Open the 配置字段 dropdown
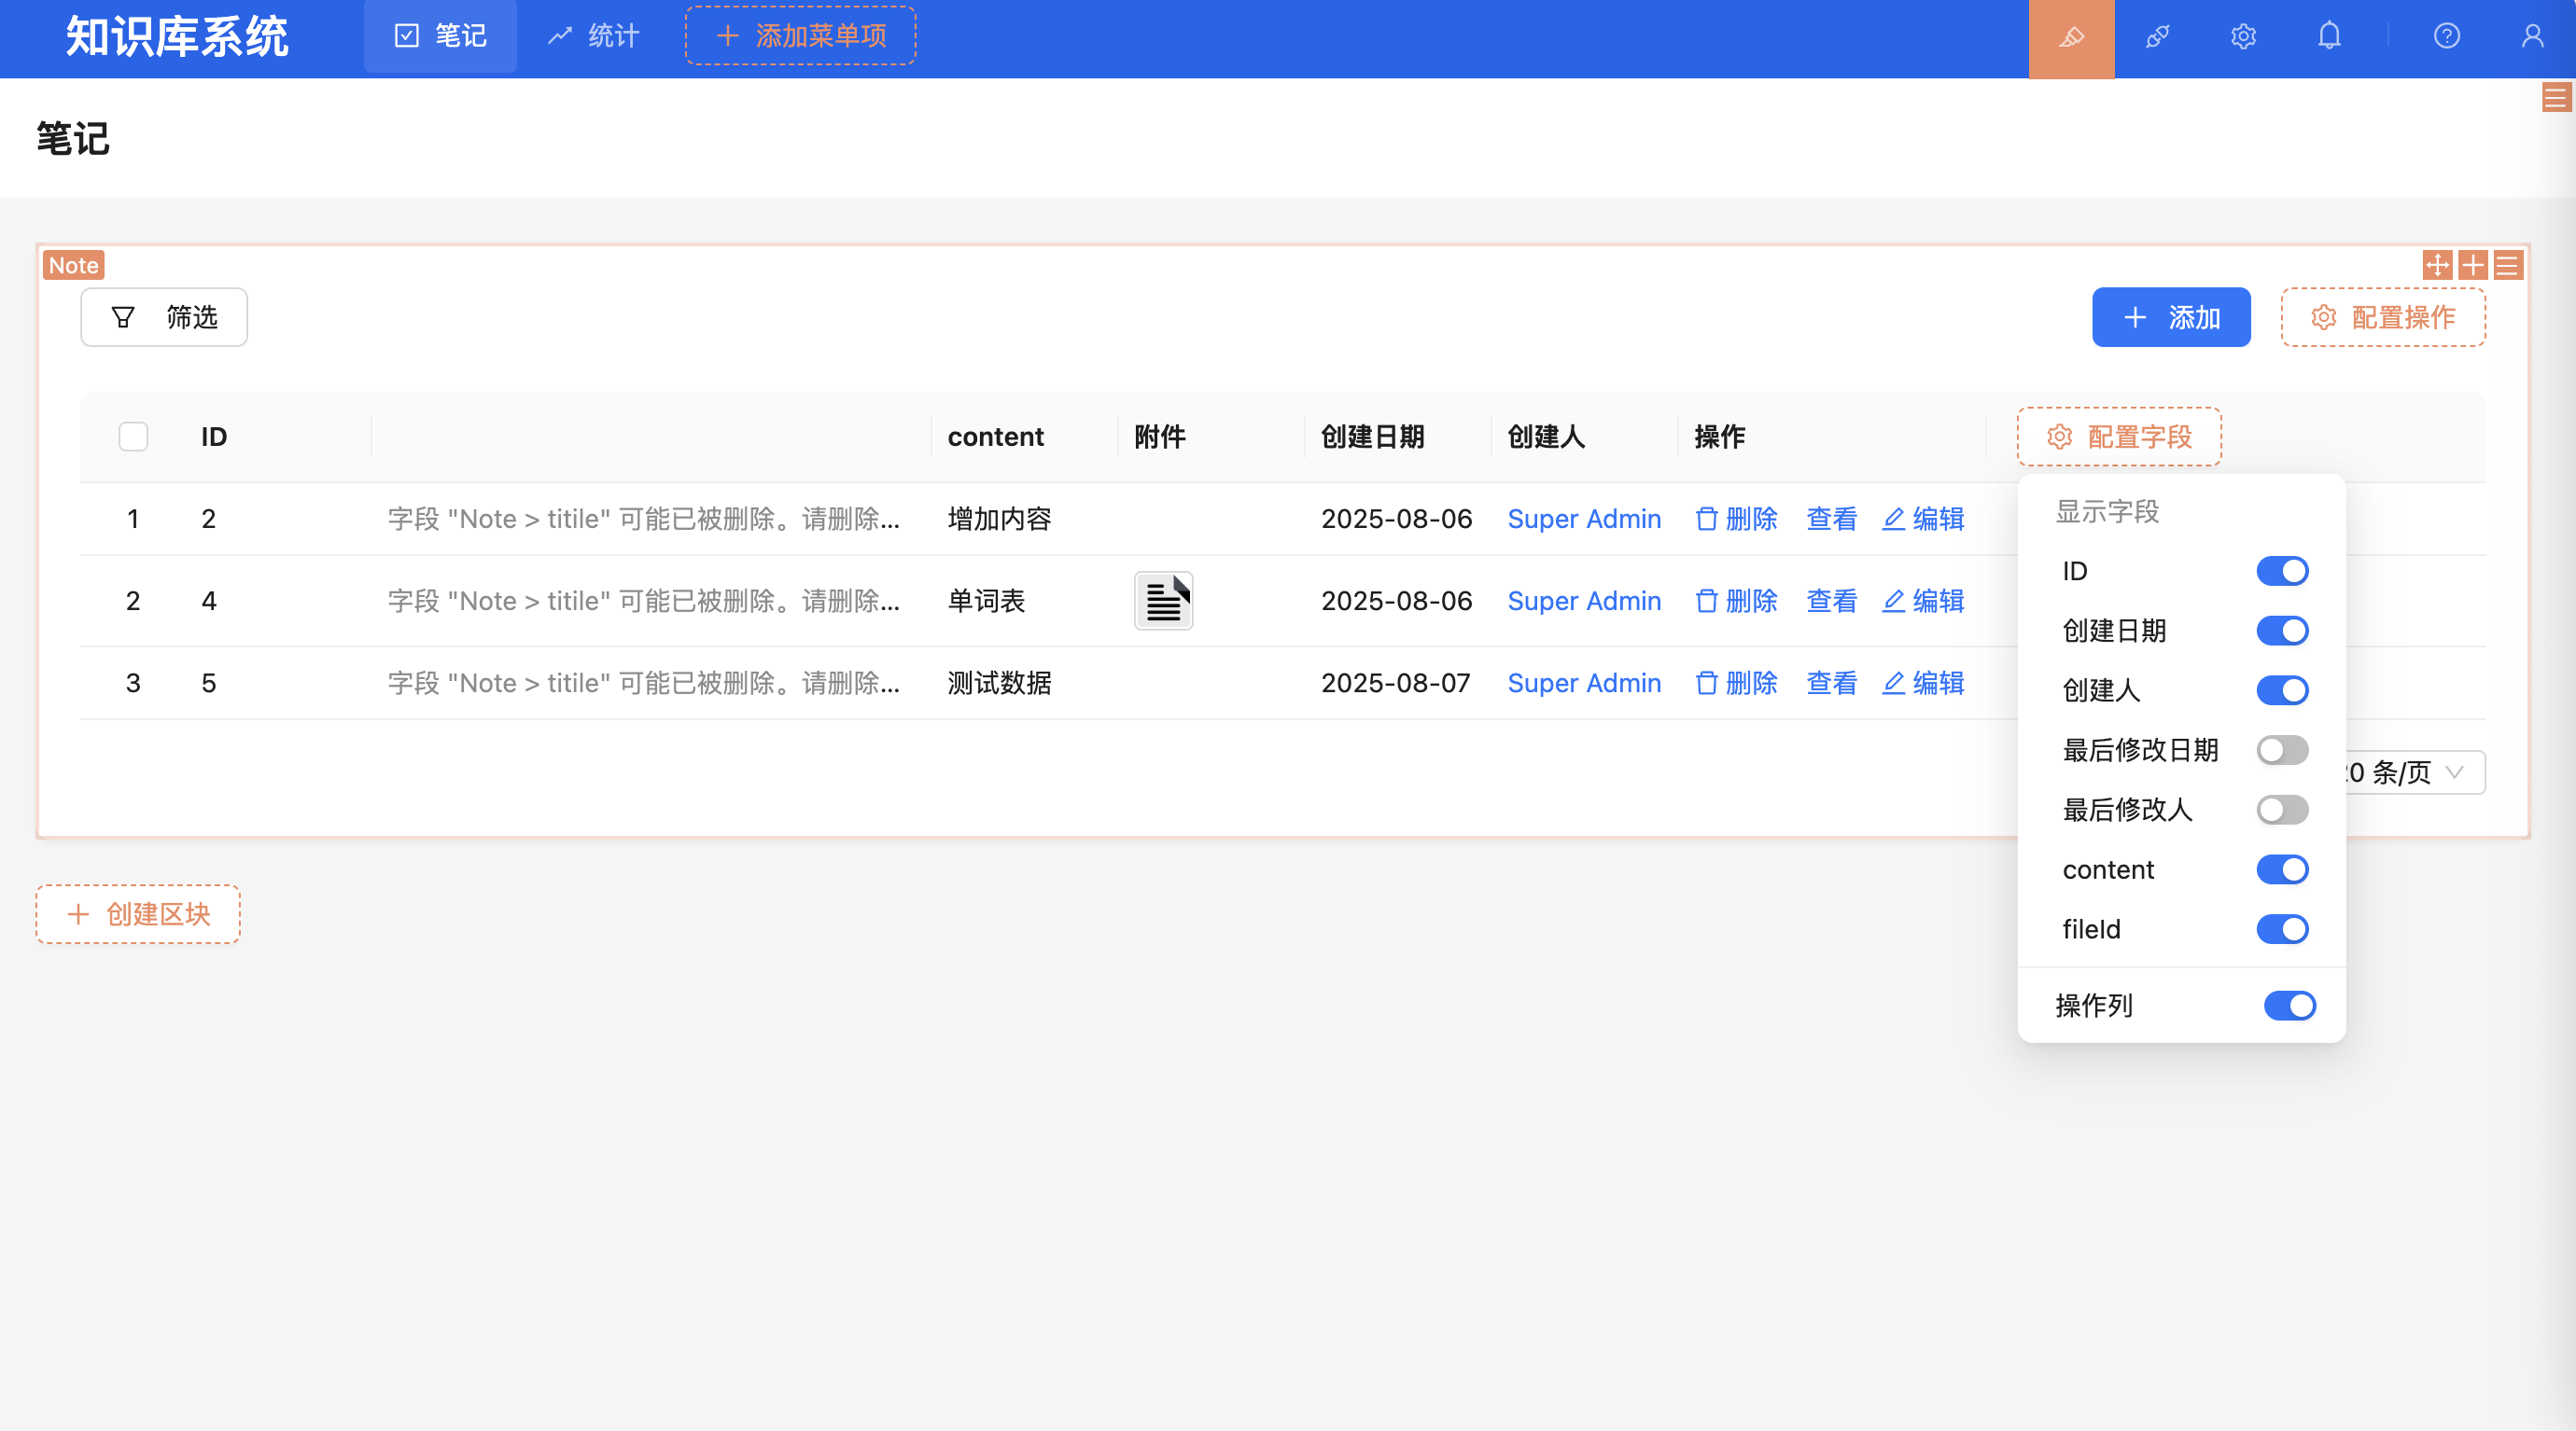The width and height of the screenshot is (2576, 1431). pos(2119,437)
